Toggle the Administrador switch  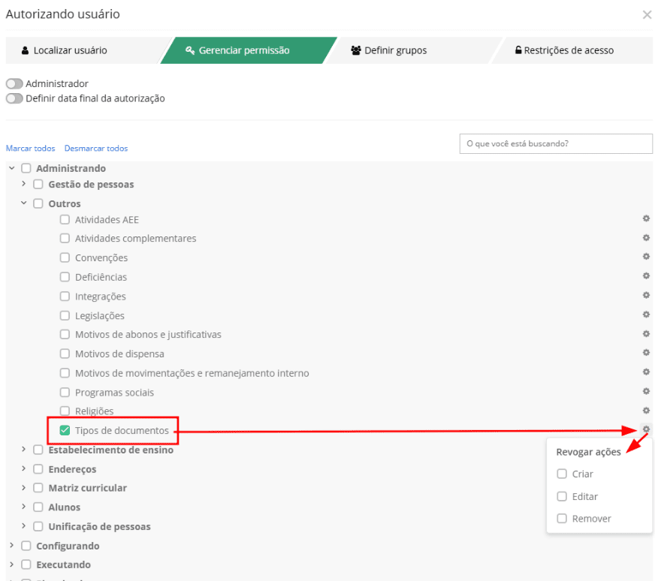14,84
